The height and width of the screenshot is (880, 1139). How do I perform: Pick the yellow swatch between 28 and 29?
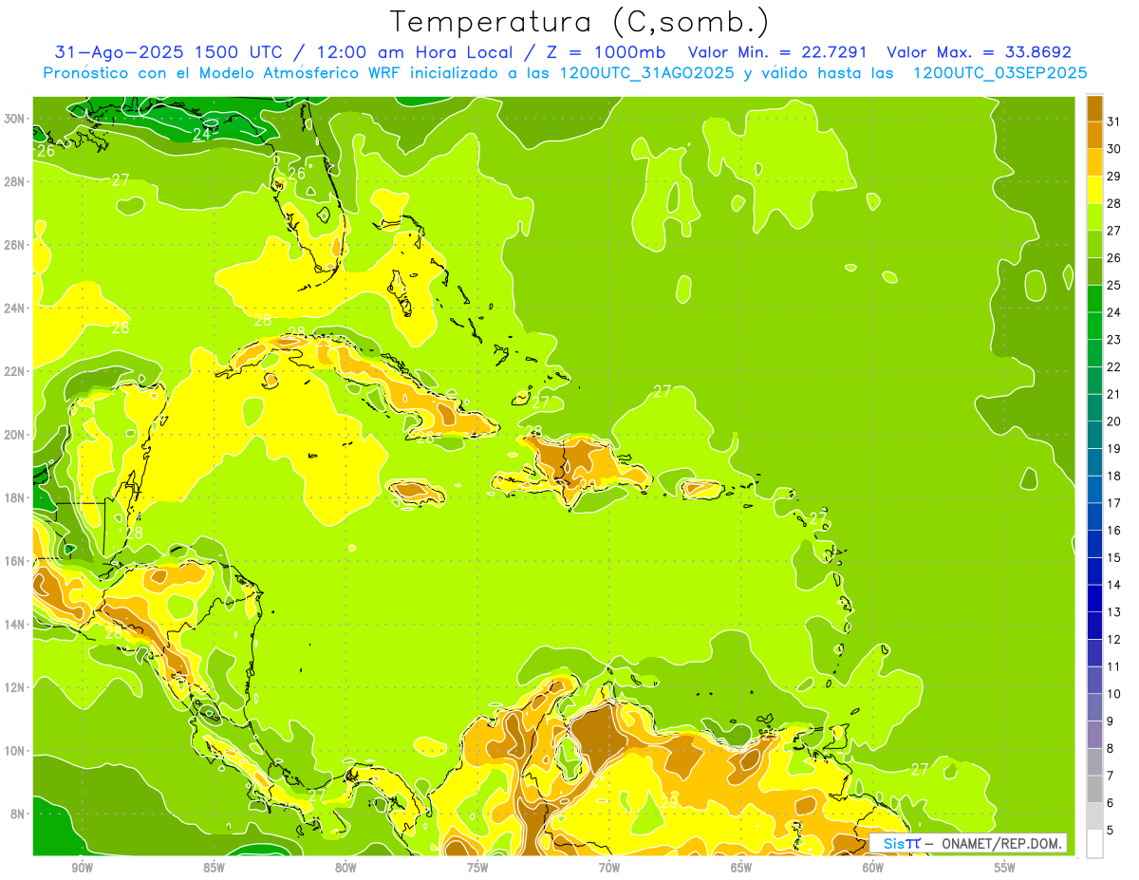coord(1094,190)
